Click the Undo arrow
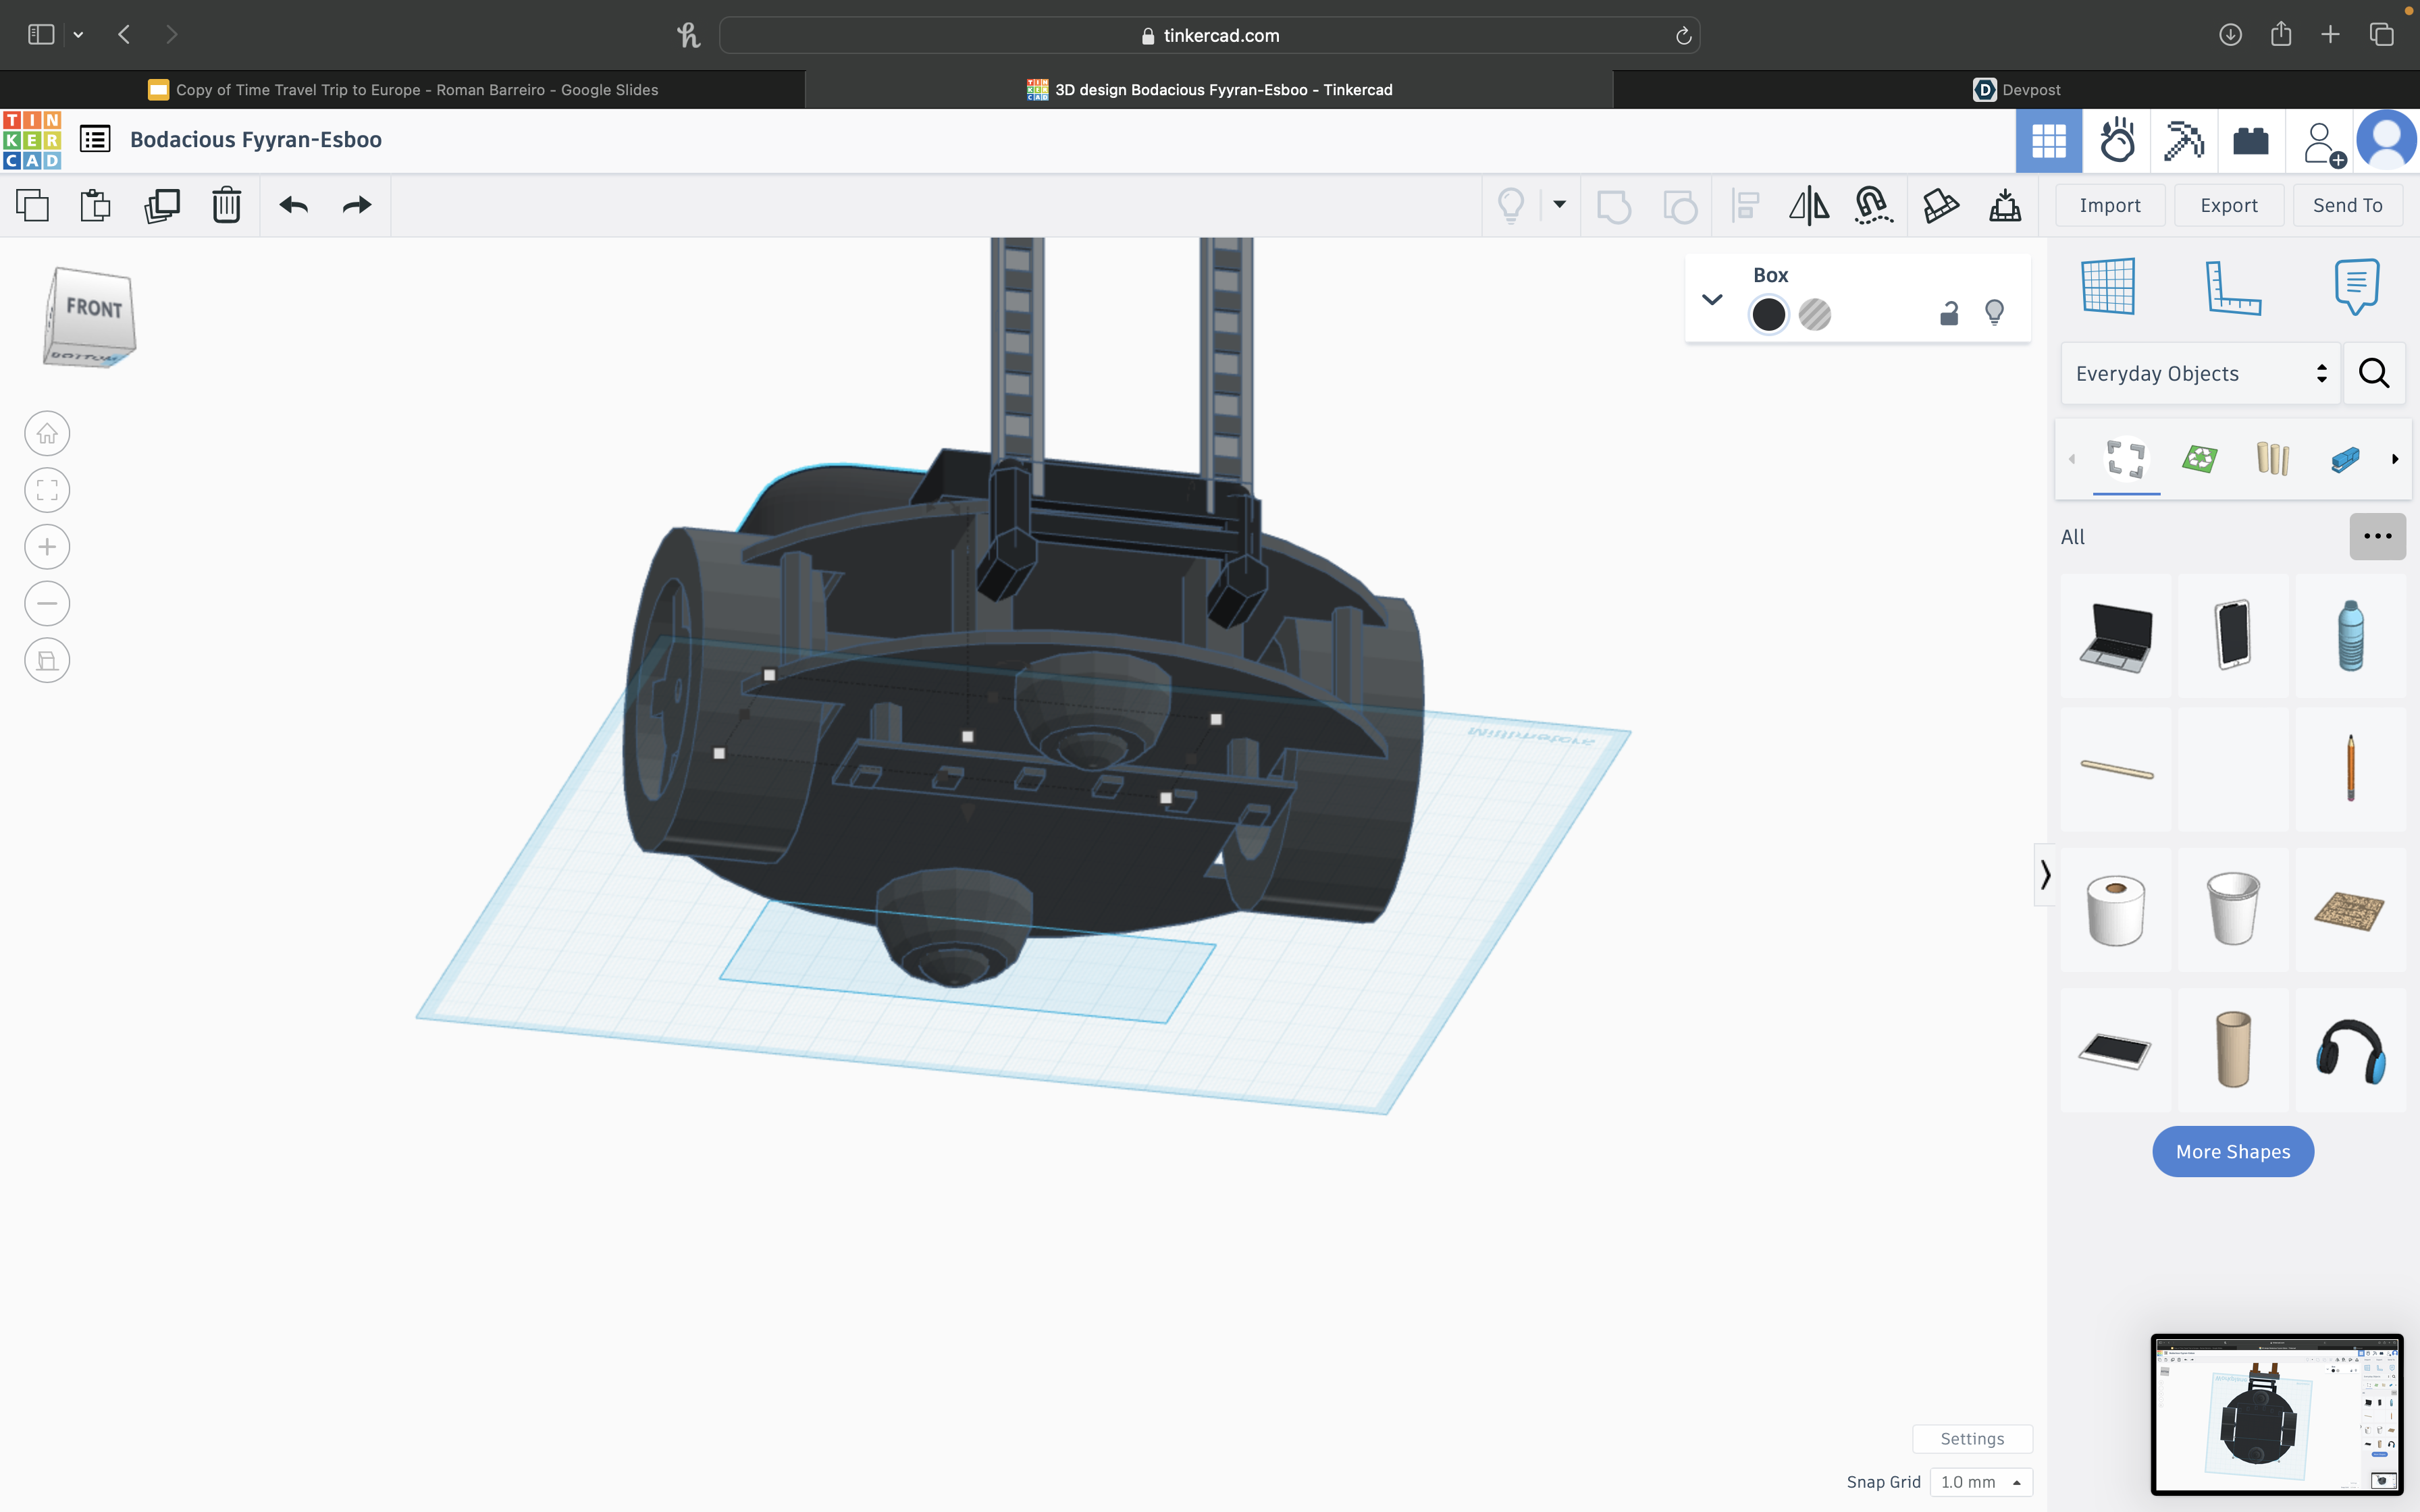Screen dimensions: 2420x1512 (294, 205)
